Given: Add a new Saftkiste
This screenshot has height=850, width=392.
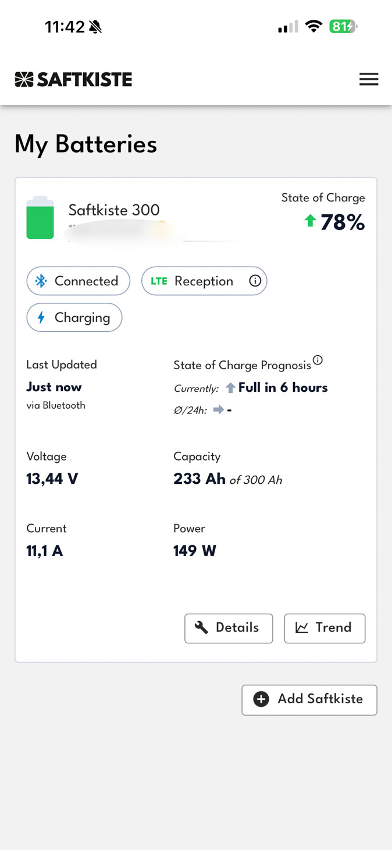Looking at the screenshot, I should (309, 699).
